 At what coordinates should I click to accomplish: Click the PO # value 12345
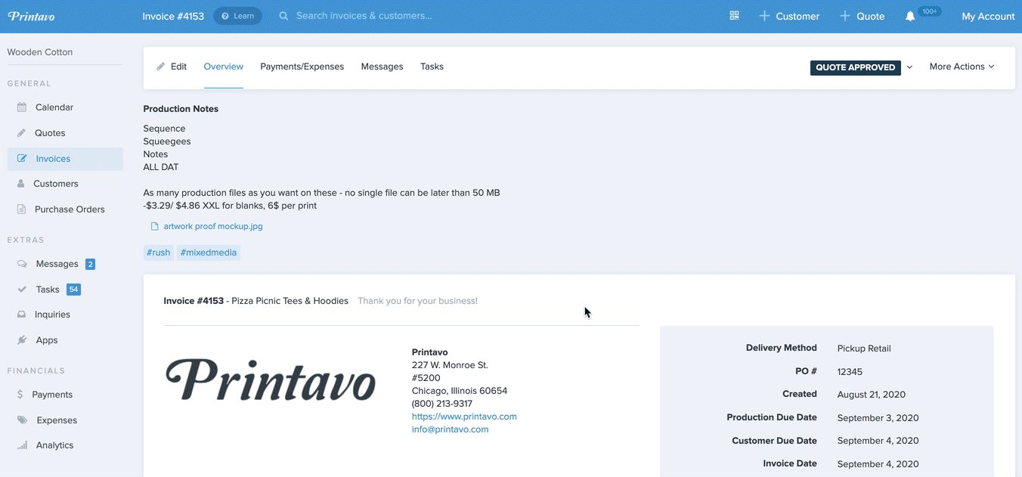(850, 372)
